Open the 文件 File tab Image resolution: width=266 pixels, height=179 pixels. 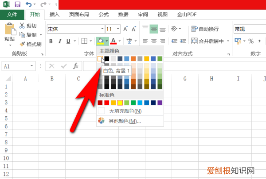(12, 15)
